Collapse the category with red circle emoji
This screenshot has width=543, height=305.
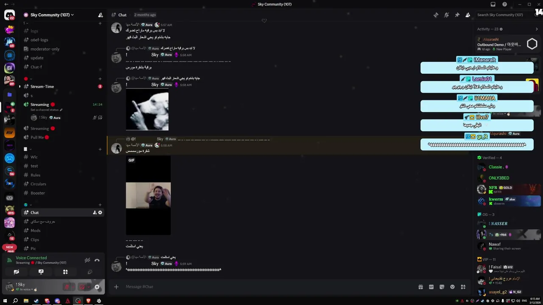pos(28,79)
